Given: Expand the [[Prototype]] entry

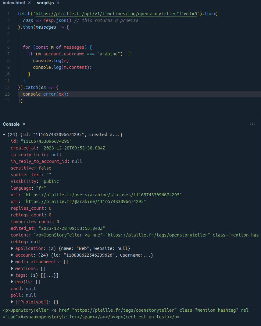Looking at the screenshot, I should point(12,302).
